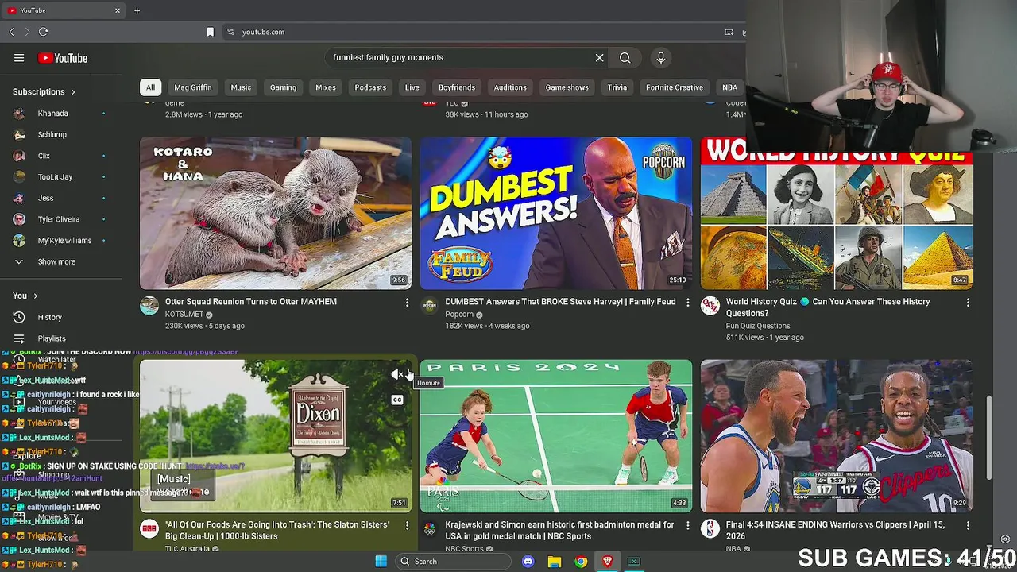Open options for the Krajewski badminton video
This screenshot has height=572, width=1017.
(687, 525)
